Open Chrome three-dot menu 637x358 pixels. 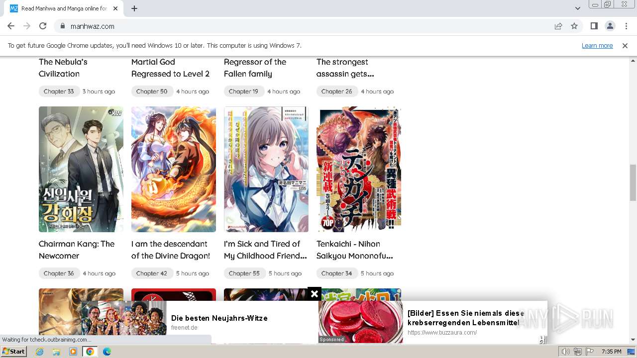click(626, 26)
